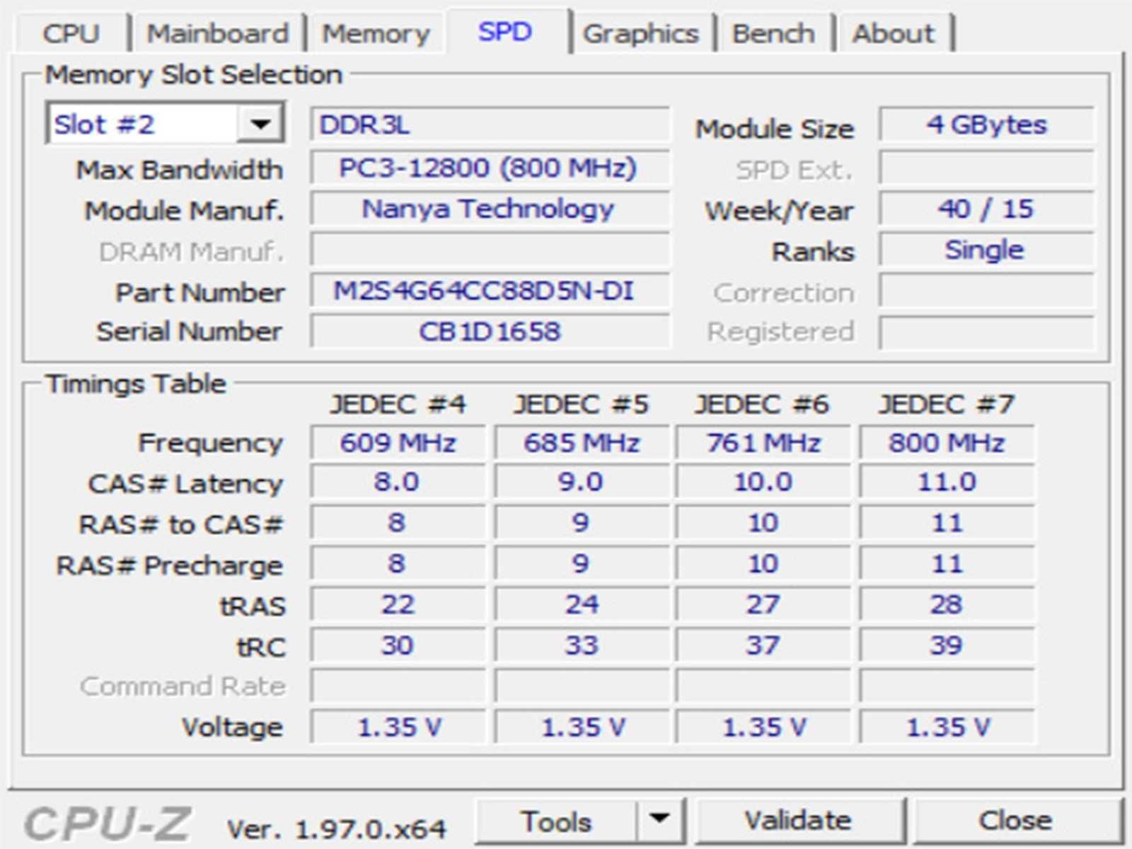Open the Mainboard tab
Screen dimensions: 1132x849
(x=217, y=33)
